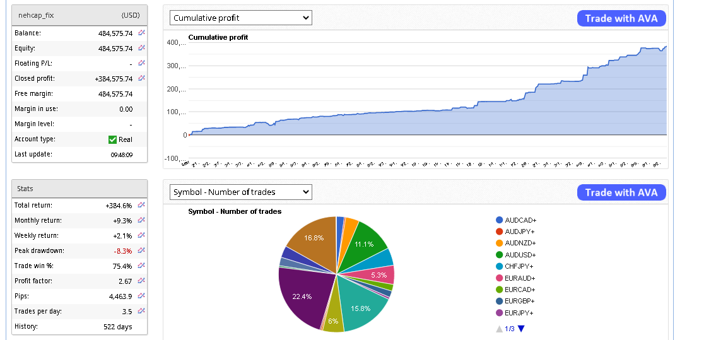Click the lower Trade with AVA button
Screen dimensions: 728x340
click(x=621, y=192)
